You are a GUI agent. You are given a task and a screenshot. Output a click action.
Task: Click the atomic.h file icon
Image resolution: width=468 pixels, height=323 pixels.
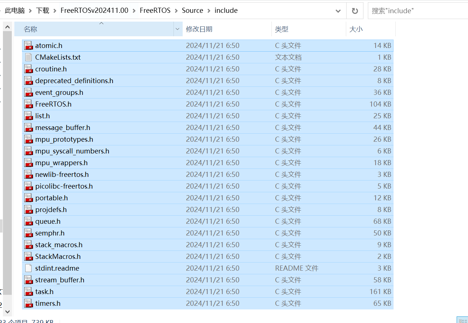click(x=29, y=45)
